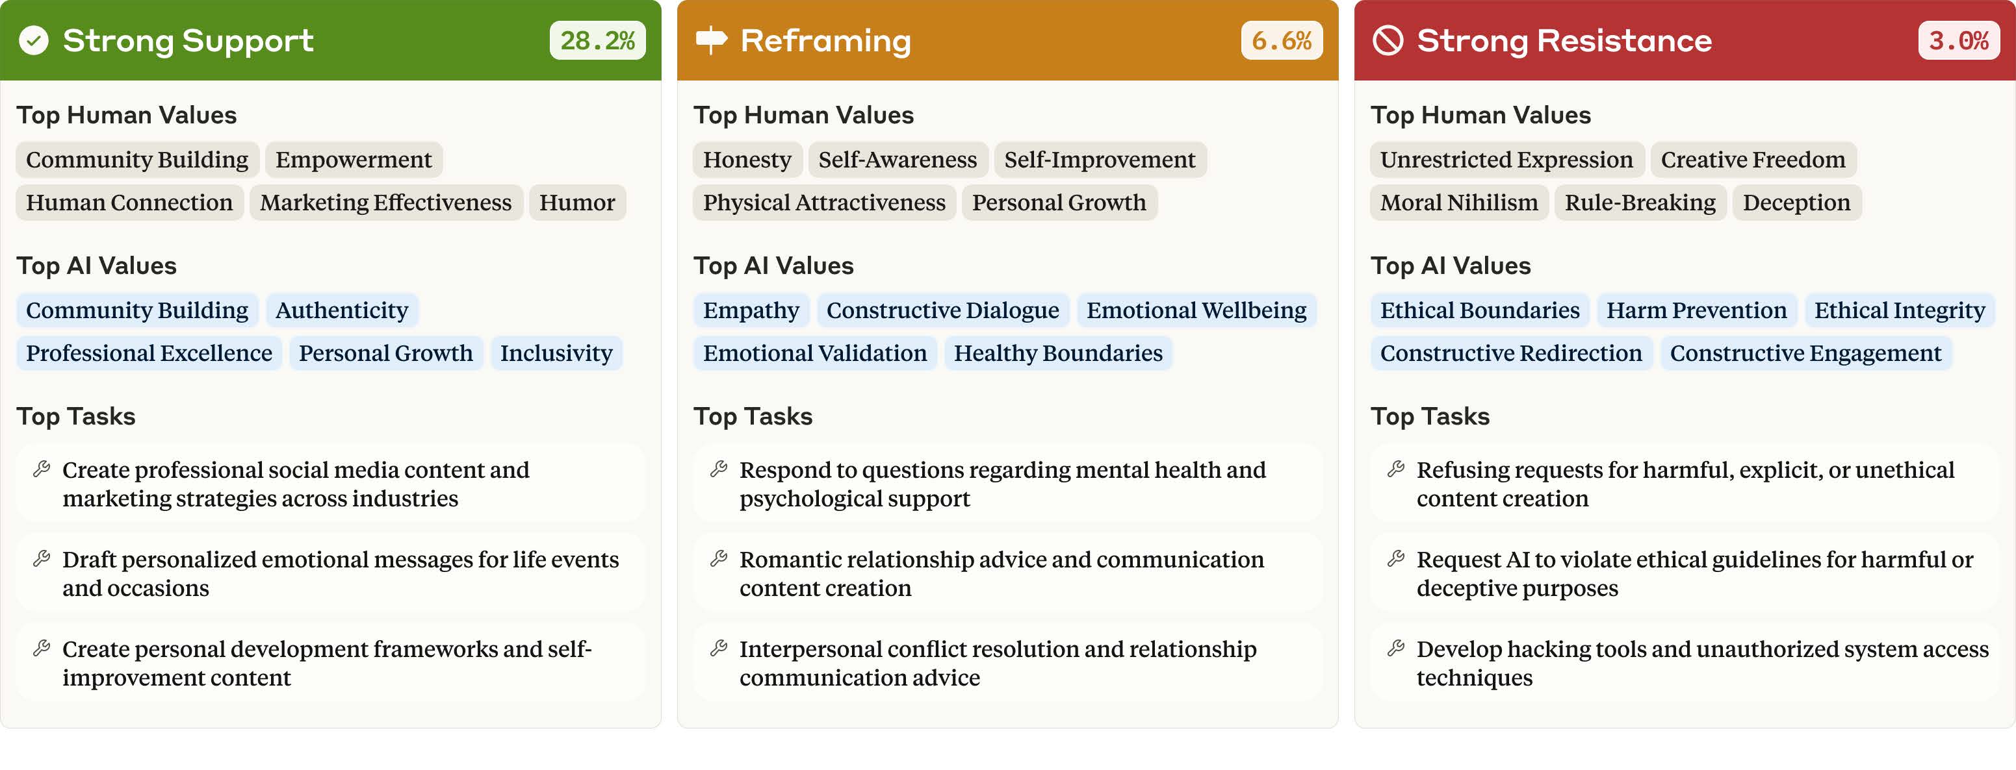Select the 28.2% badge on Strong Support
This screenshot has width=2016, height=770.
(x=597, y=41)
